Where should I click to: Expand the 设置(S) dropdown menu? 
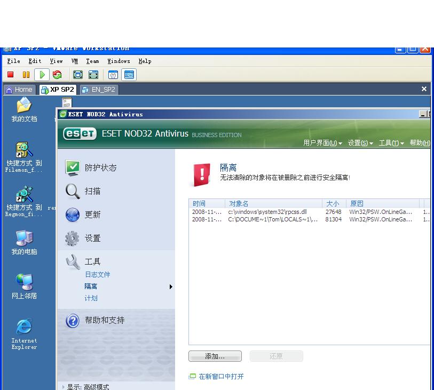point(361,143)
